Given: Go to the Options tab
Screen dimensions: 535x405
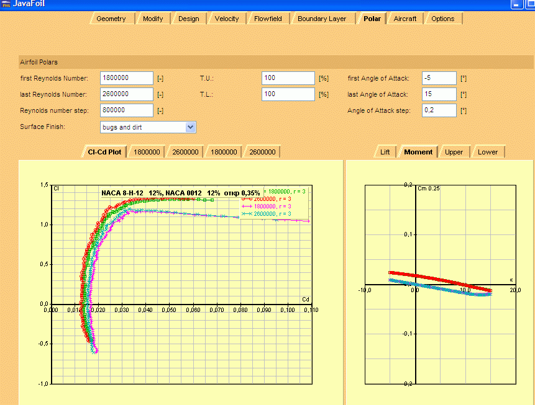Looking at the screenshot, I should point(443,19).
